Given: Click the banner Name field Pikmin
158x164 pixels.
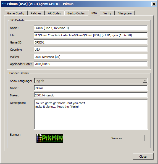Looking at the screenshot, I should [x=91, y=88].
